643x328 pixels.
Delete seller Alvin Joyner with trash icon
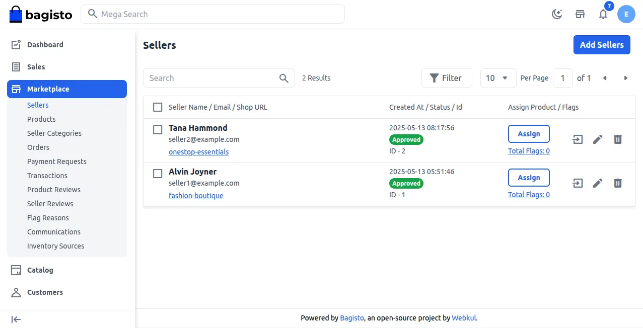618,183
